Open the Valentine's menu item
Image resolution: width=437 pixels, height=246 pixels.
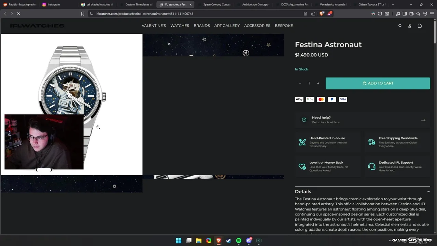click(154, 26)
